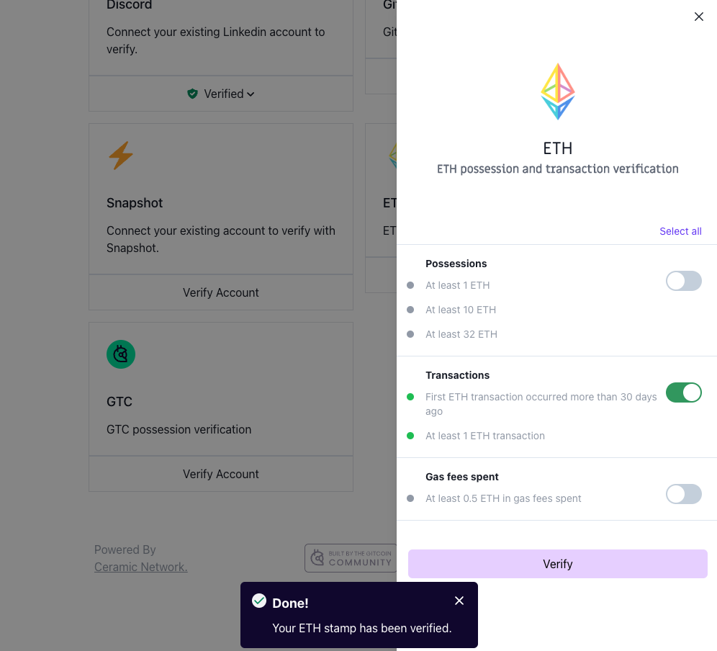This screenshot has height=651, width=717.
Task: Enable the Possessions toggle
Action: pyautogui.click(x=683, y=281)
